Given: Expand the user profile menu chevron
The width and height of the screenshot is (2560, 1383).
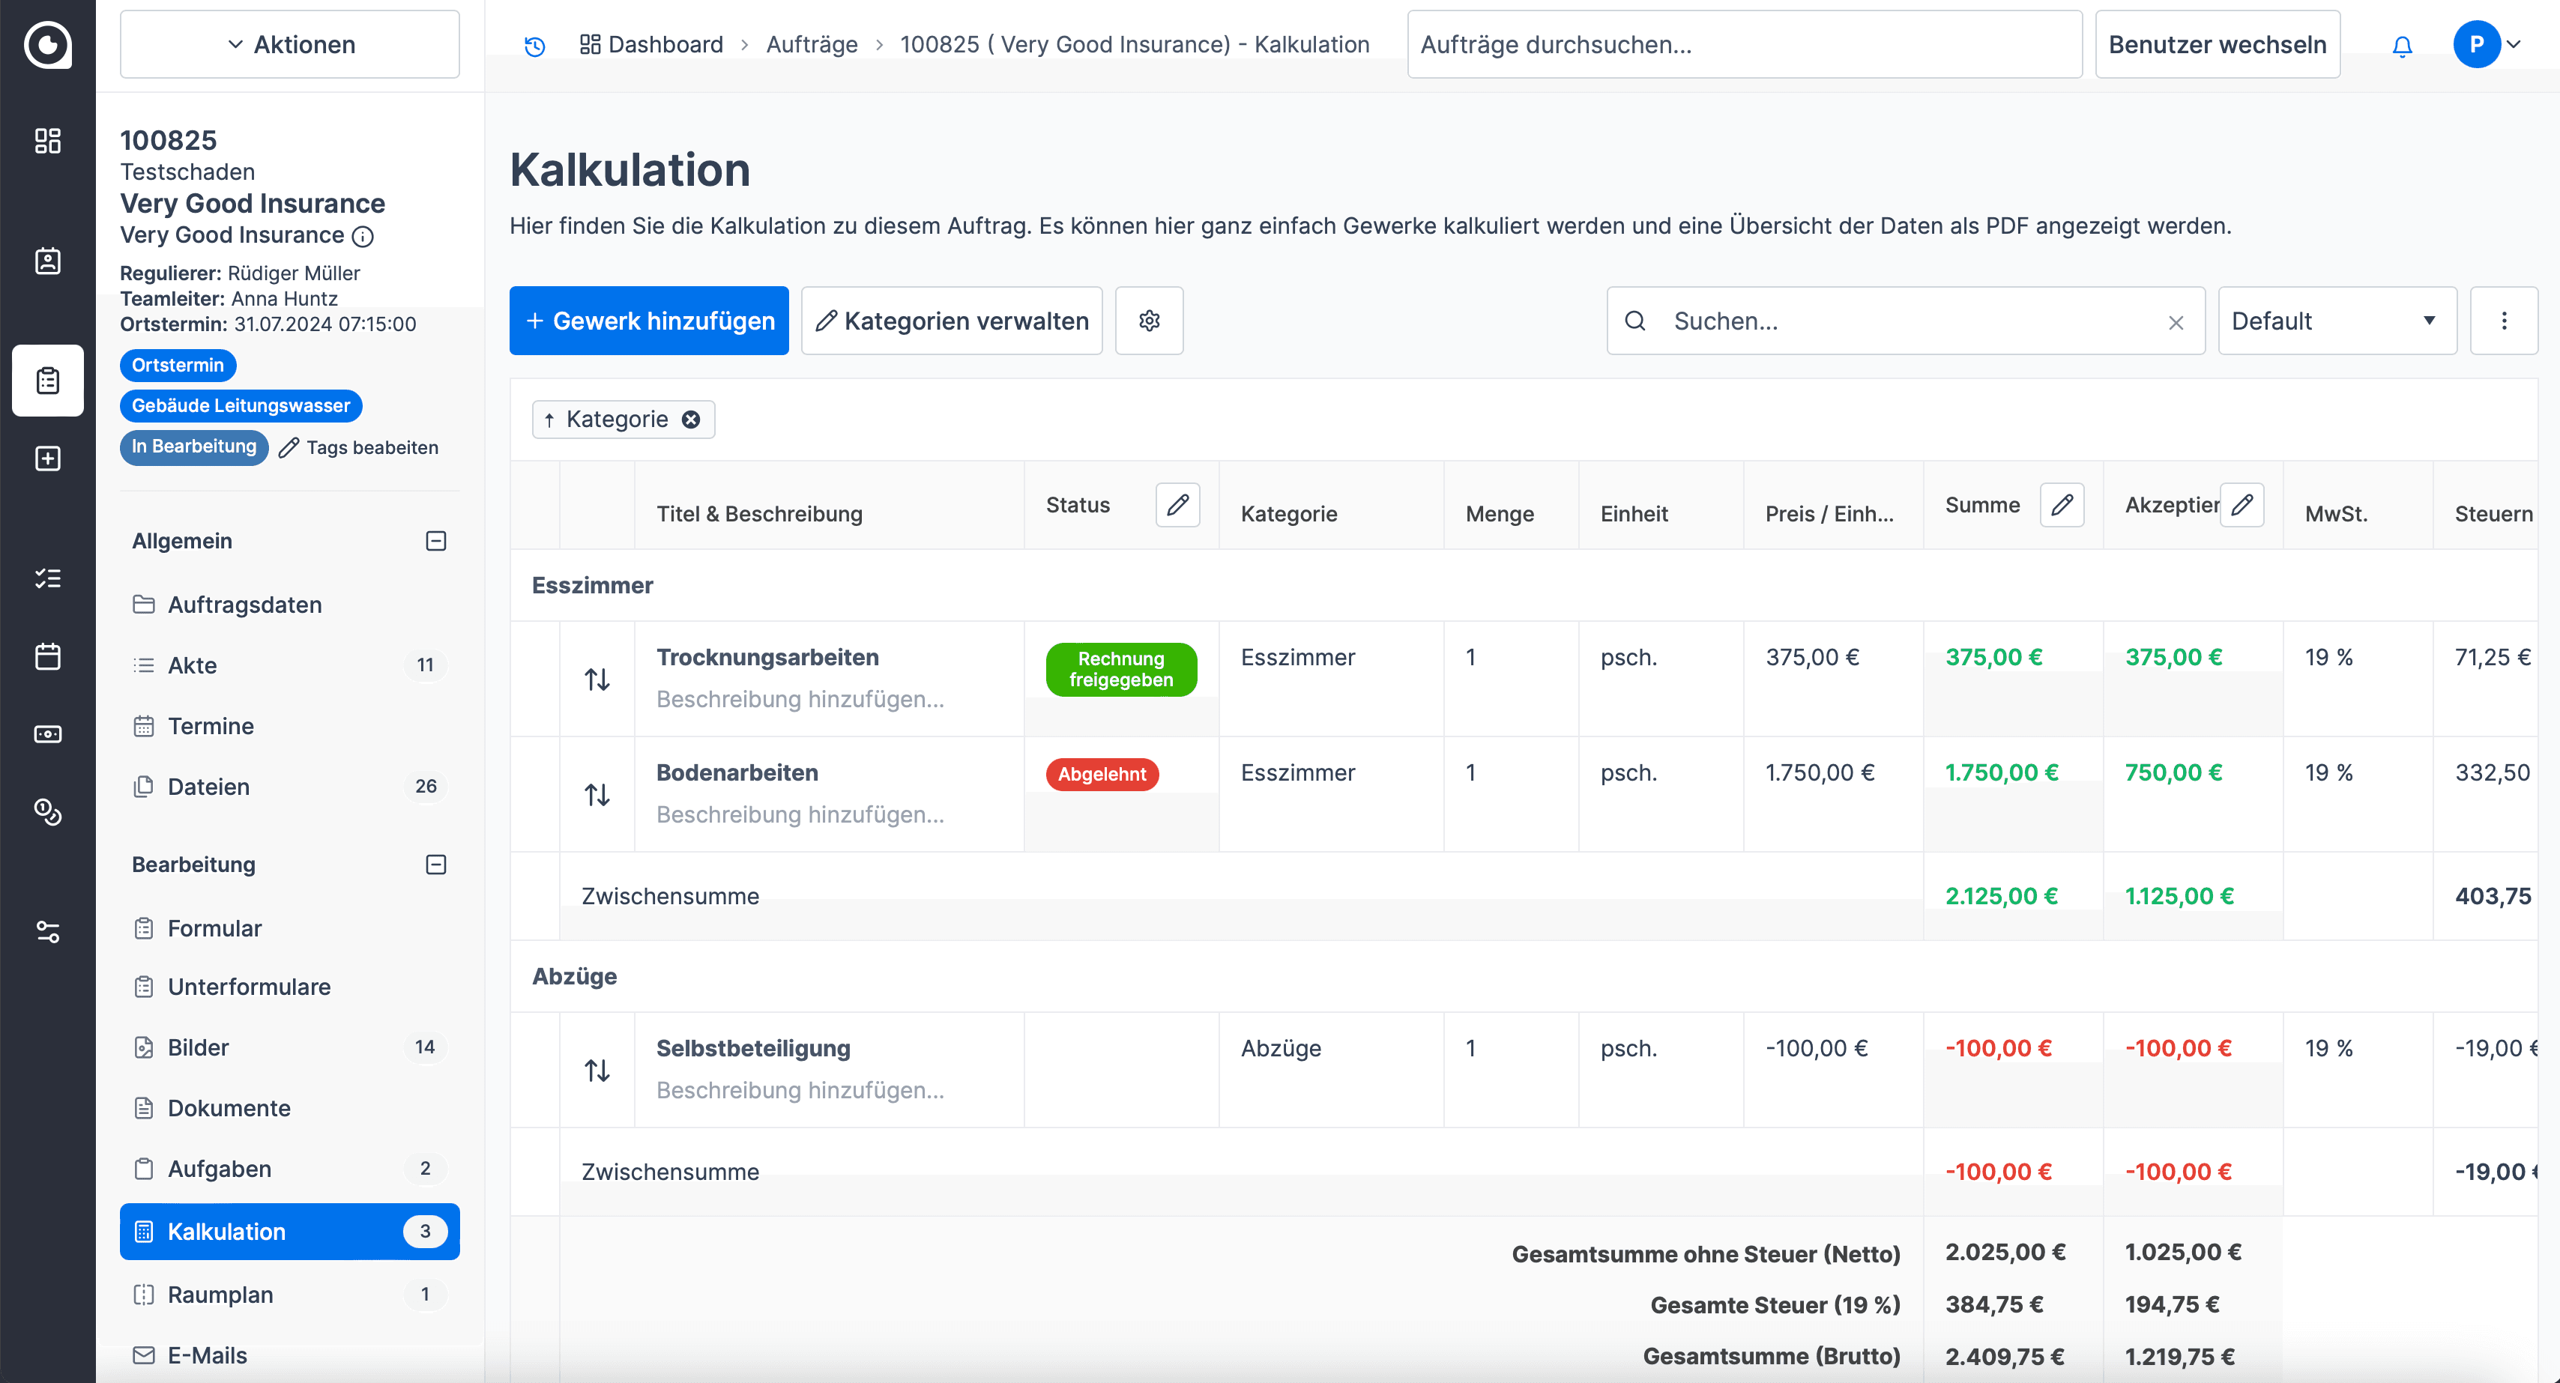Looking at the screenshot, I should (x=2514, y=45).
